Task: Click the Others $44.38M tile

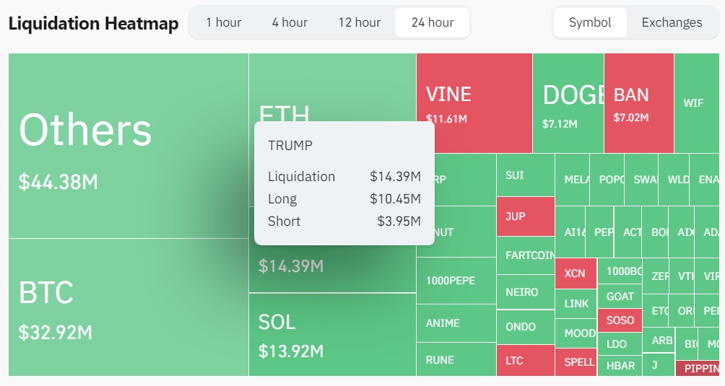Action: pos(129,146)
